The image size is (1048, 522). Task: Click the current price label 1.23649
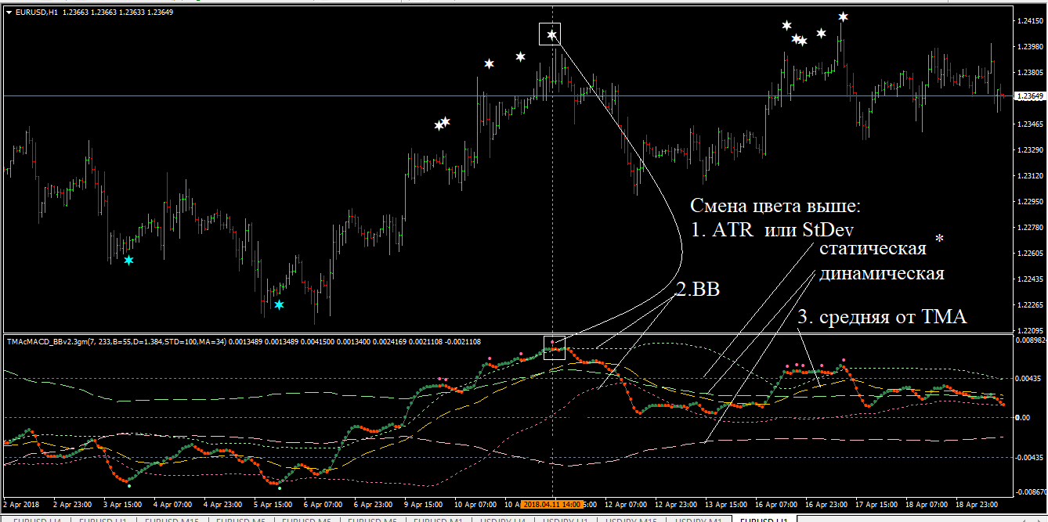coord(1031,96)
